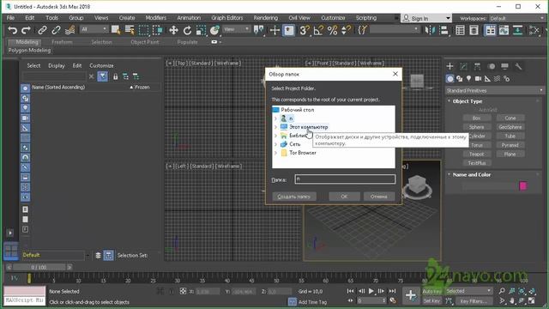Click the Left viewport label
This screenshot has height=309, width=549.
pyautogui.click(x=181, y=166)
